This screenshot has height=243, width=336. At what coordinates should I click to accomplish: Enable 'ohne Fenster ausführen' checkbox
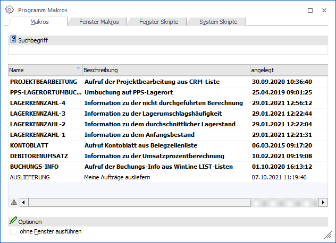click(x=13, y=232)
